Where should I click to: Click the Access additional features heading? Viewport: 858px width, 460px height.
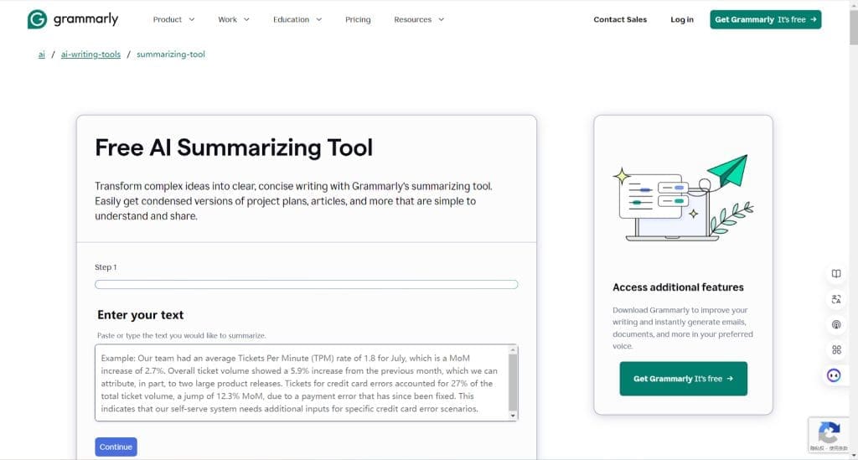point(678,287)
